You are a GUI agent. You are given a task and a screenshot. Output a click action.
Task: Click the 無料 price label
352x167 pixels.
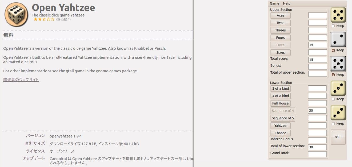8,35
